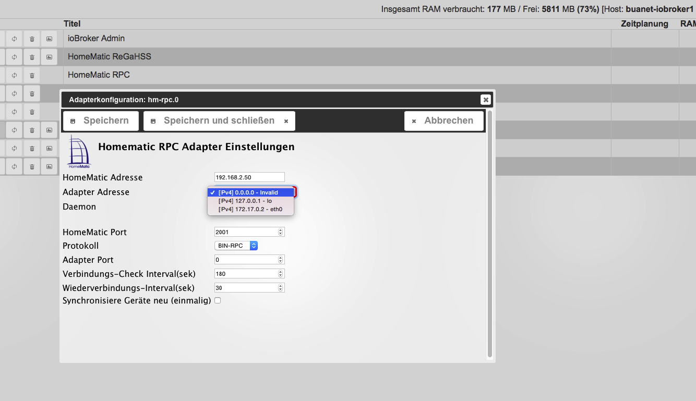The image size is (696, 401).
Task: Click Speichern und schließen
Action: click(x=219, y=121)
